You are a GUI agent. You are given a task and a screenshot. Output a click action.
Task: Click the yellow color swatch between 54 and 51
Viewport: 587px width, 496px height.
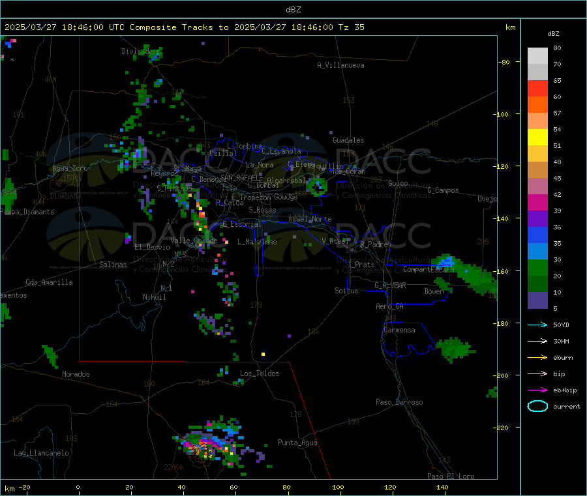tap(537, 138)
